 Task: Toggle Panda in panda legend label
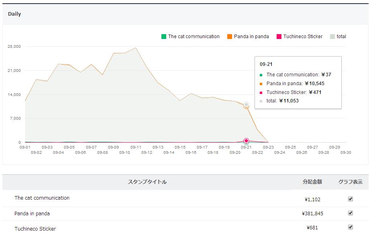coord(251,37)
